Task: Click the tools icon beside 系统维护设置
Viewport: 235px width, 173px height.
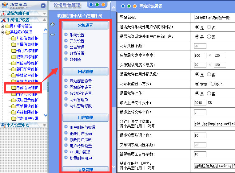Action: (3, 20)
